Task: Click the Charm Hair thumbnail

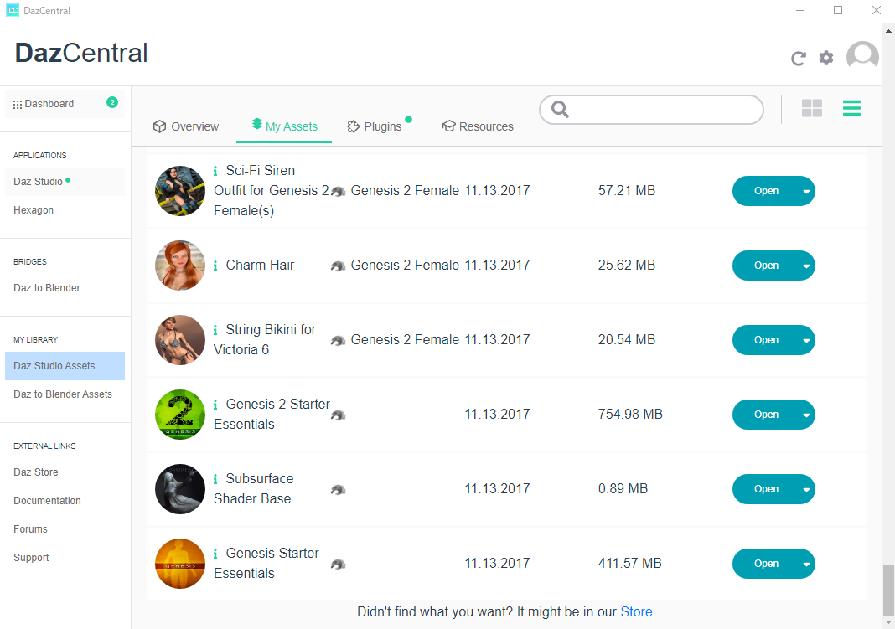Action: coord(180,266)
